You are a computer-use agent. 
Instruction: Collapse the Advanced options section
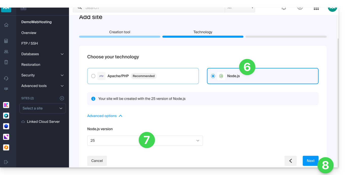(105, 116)
